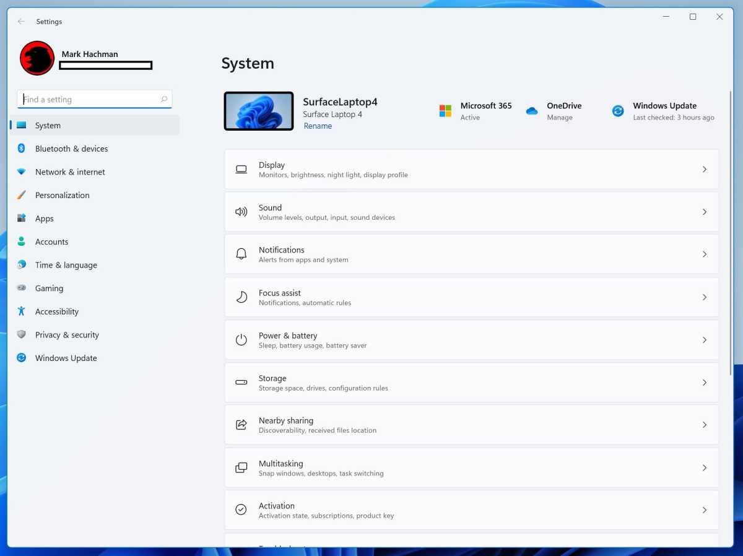Image resolution: width=743 pixels, height=556 pixels.
Task: Open Time & language section
Action: point(95,265)
